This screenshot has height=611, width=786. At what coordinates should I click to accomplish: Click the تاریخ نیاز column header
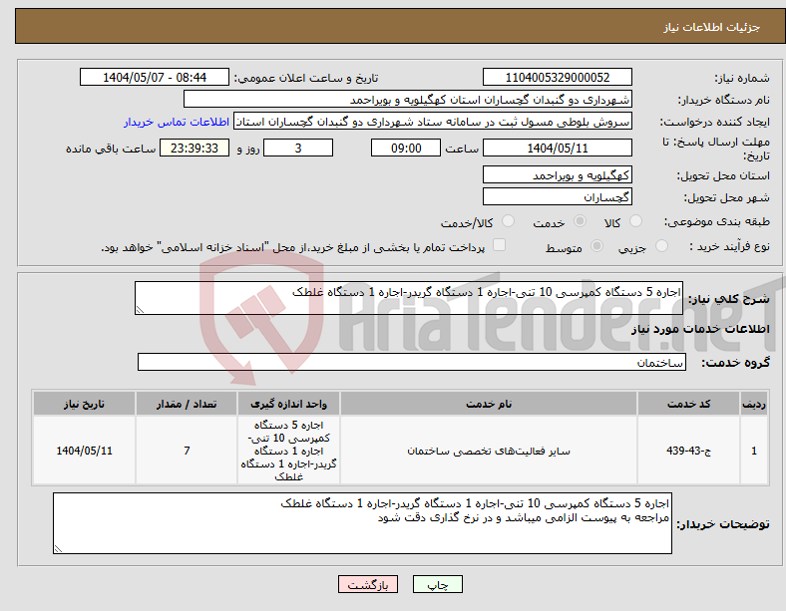84,404
